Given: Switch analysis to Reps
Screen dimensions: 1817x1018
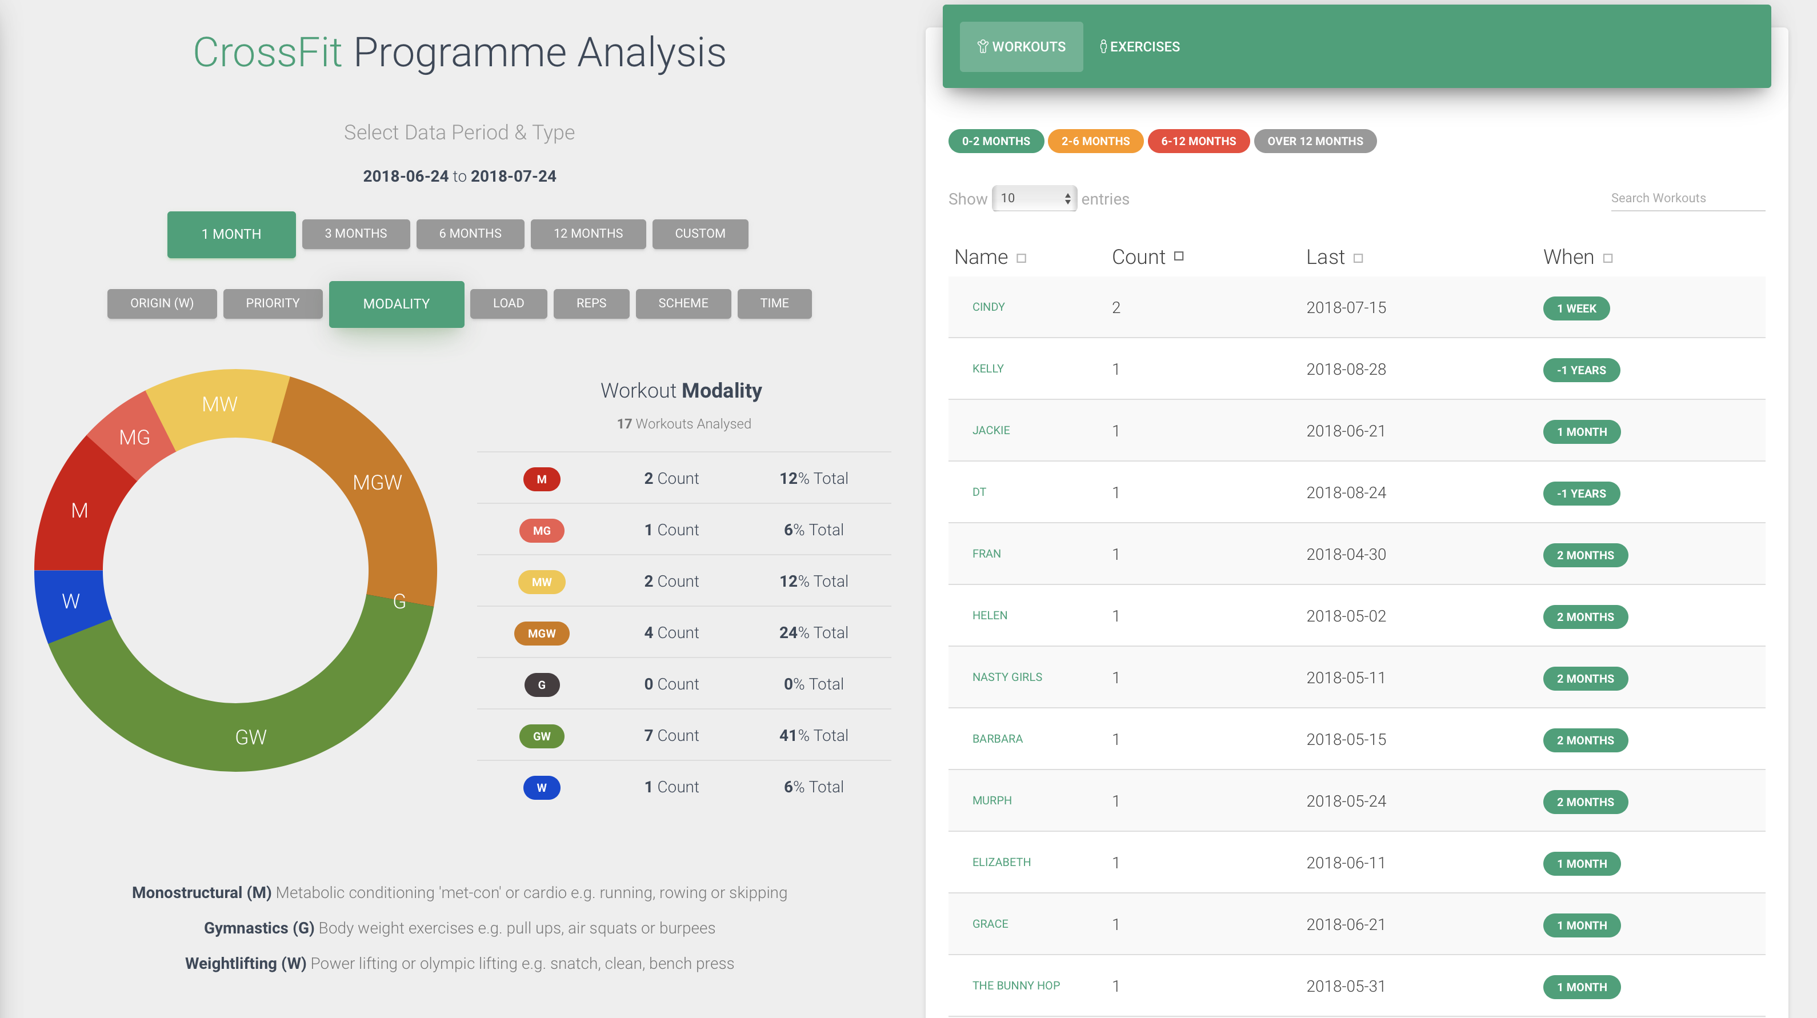Looking at the screenshot, I should [591, 303].
